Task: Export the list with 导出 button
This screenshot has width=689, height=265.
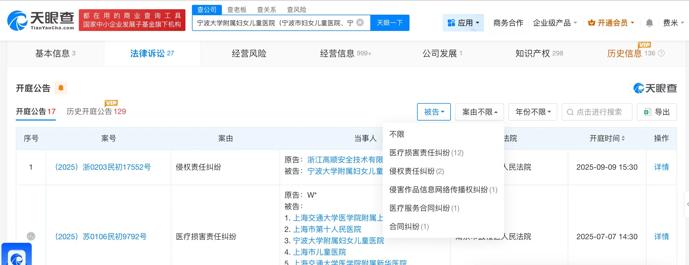Action: (657, 112)
